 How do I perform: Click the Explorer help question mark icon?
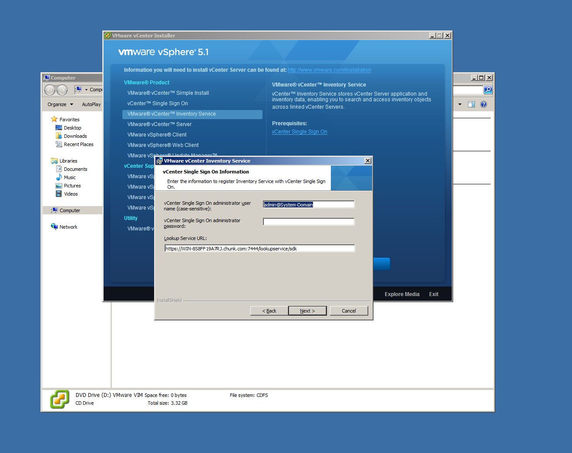pyautogui.click(x=484, y=104)
